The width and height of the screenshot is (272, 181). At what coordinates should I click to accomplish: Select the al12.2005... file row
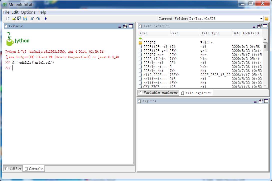click(x=200, y=75)
